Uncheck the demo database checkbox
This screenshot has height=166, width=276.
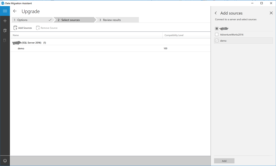coord(217,40)
